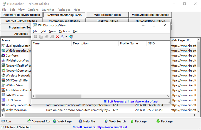Open the NirSoft Freeware link in NirLauncher status bar
The image size is (201, 130).
pyautogui.click(x=100, y=127)
